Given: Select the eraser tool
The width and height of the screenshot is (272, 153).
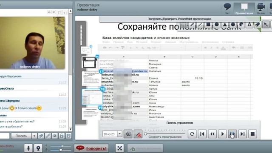Looking at the screenshot, I should [258, 25].
